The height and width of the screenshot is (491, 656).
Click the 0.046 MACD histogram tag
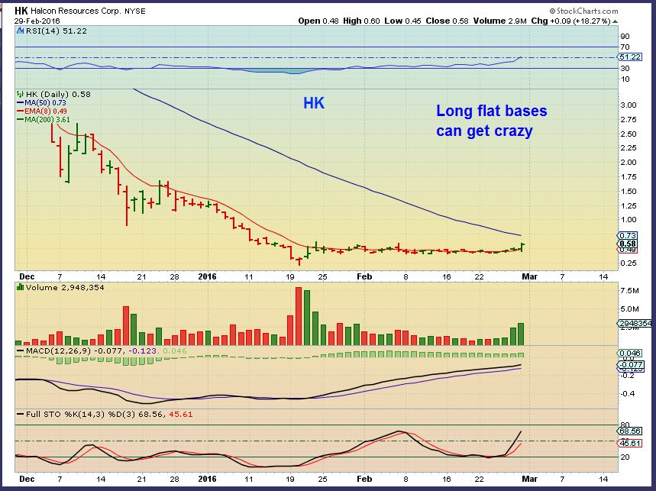point(630,354)
